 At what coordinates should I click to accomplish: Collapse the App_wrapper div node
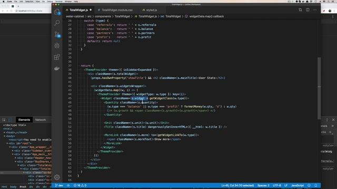[10, 147]
